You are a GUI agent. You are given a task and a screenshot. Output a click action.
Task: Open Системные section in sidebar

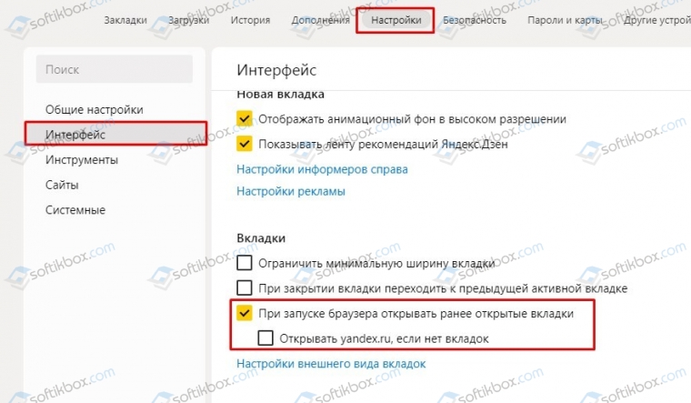(x=75, y=210)
